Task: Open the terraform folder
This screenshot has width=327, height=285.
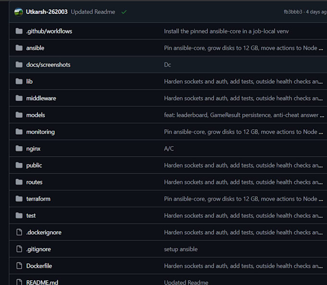Action: click(x=38, y=199)
